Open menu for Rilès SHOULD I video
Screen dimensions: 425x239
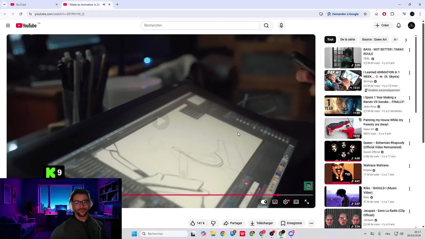coord(409,189)
